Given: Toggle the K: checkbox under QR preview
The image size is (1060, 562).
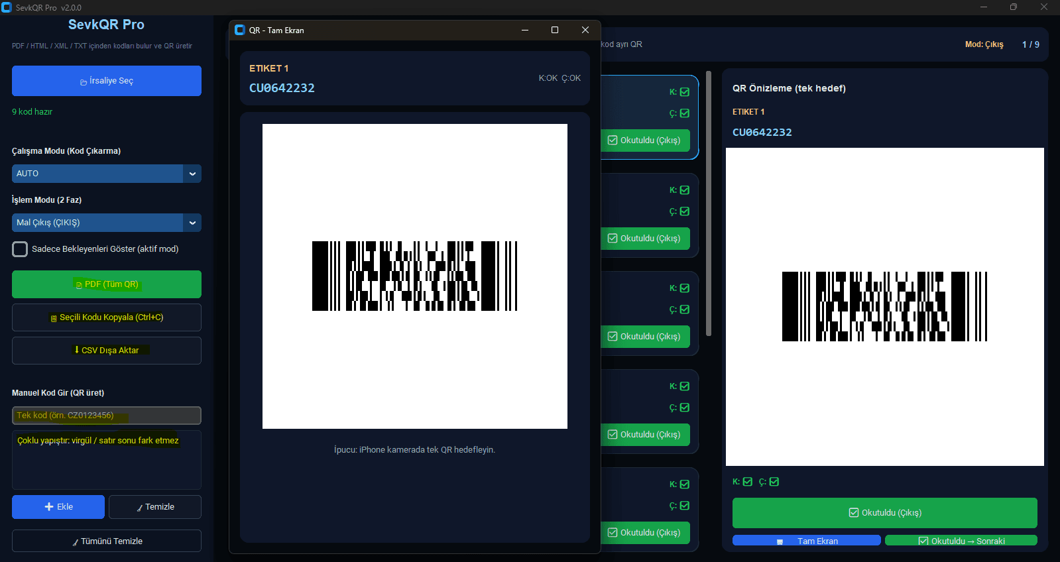Looking at the screenshot, I should coord(748,482).
